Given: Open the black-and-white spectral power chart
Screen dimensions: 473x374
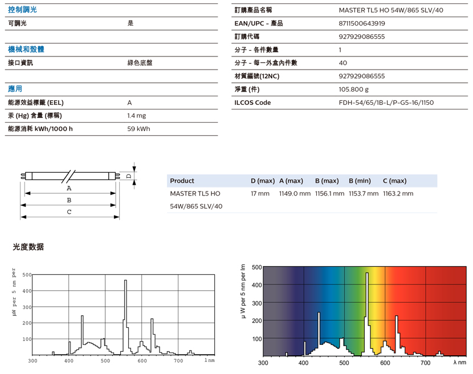Looking at the screenshot, I should click(113, 315).
